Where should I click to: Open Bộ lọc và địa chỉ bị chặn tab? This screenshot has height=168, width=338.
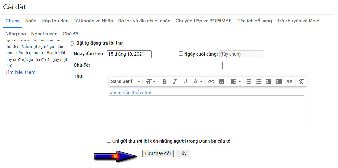[144, 21]
